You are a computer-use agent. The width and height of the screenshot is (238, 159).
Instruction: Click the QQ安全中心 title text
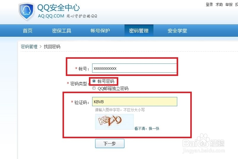point(59,8)
